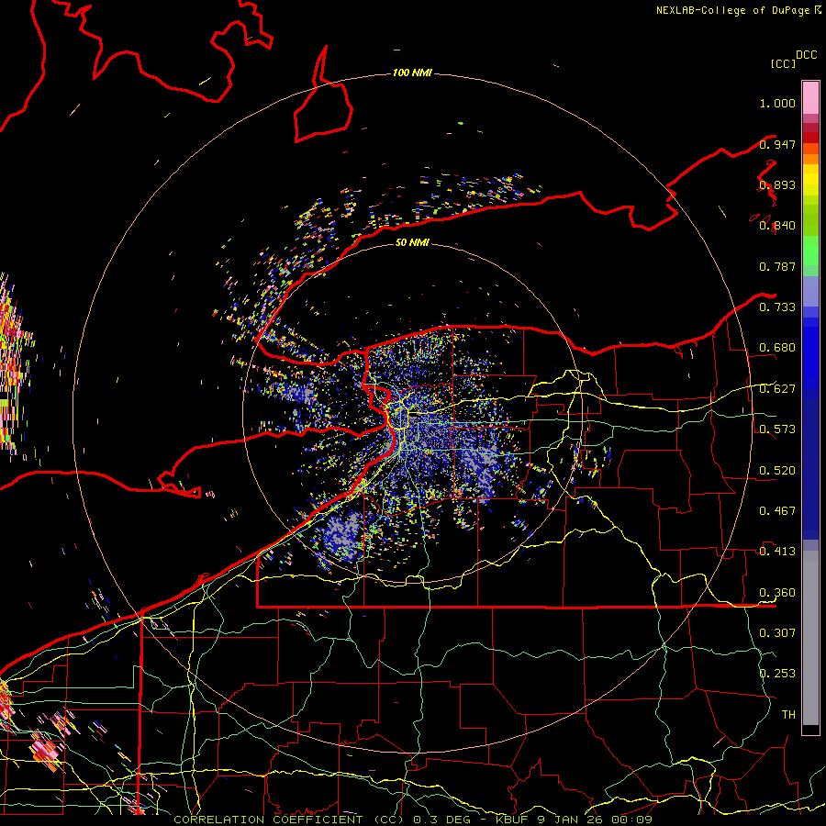
Task: Click the 0.253 scale value
Action: (777, 674)
